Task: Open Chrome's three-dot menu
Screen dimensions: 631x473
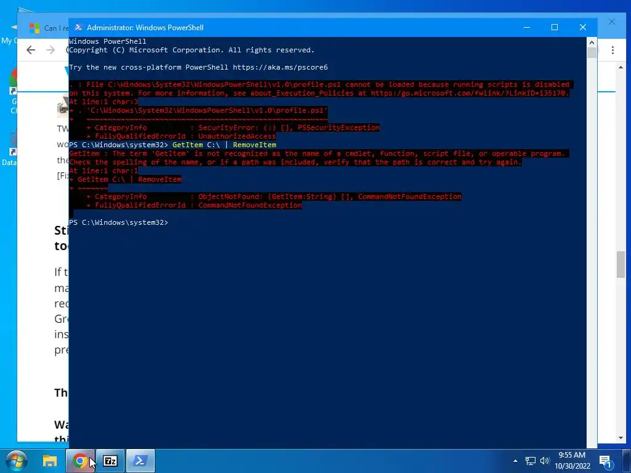Action: pyautogui.click(x=613, y=51)
